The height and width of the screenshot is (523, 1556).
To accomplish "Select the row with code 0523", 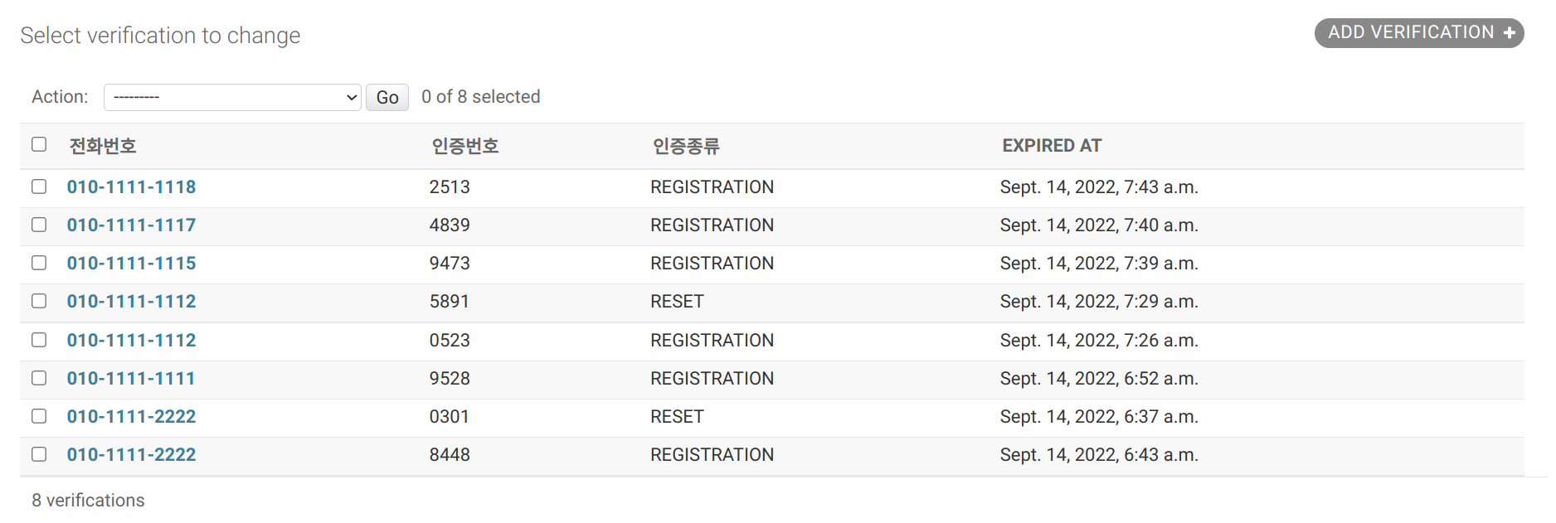I will pyautogui.click(x=39, y=340).
